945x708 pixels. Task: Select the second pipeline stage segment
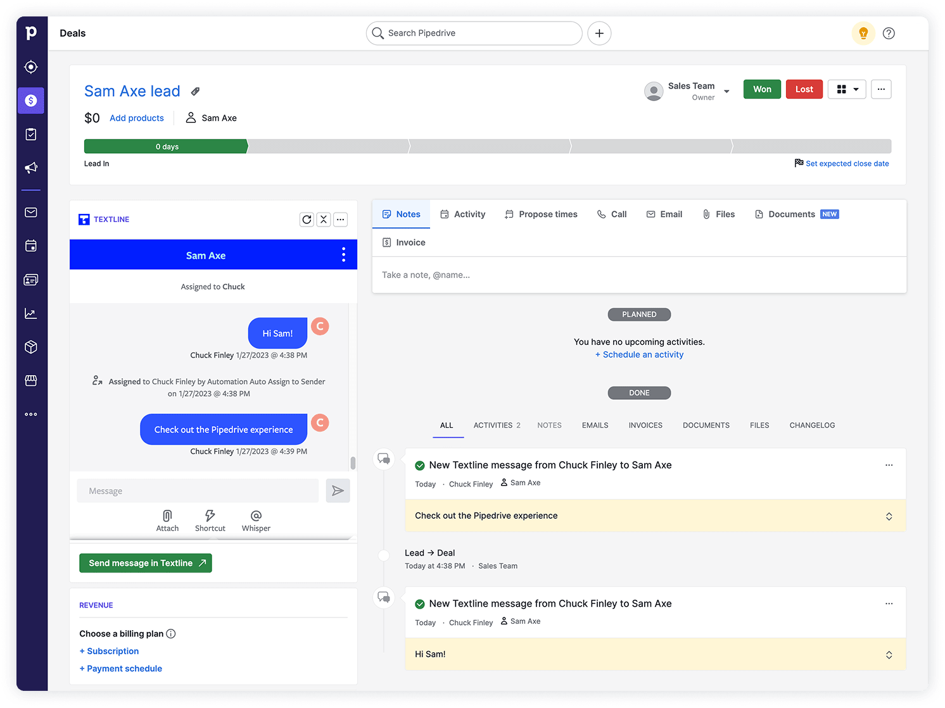[x=329, y=147]
